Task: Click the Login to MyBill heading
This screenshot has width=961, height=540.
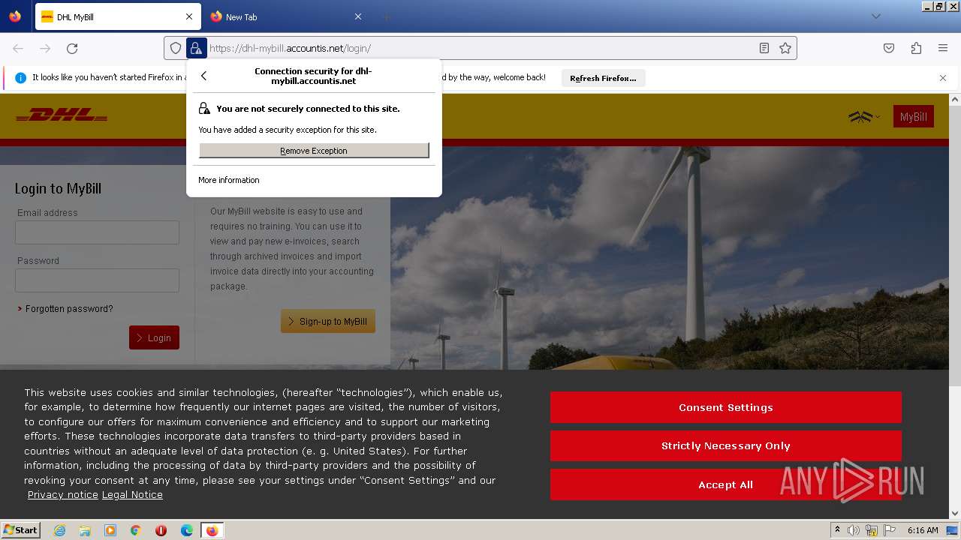Action: click(58, 188)
